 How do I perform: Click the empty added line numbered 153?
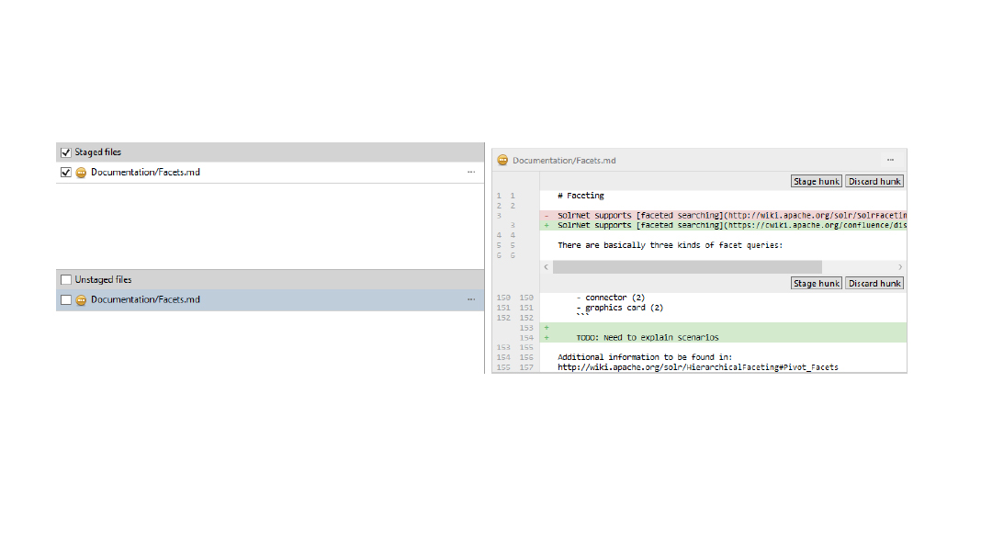(723, 328)
